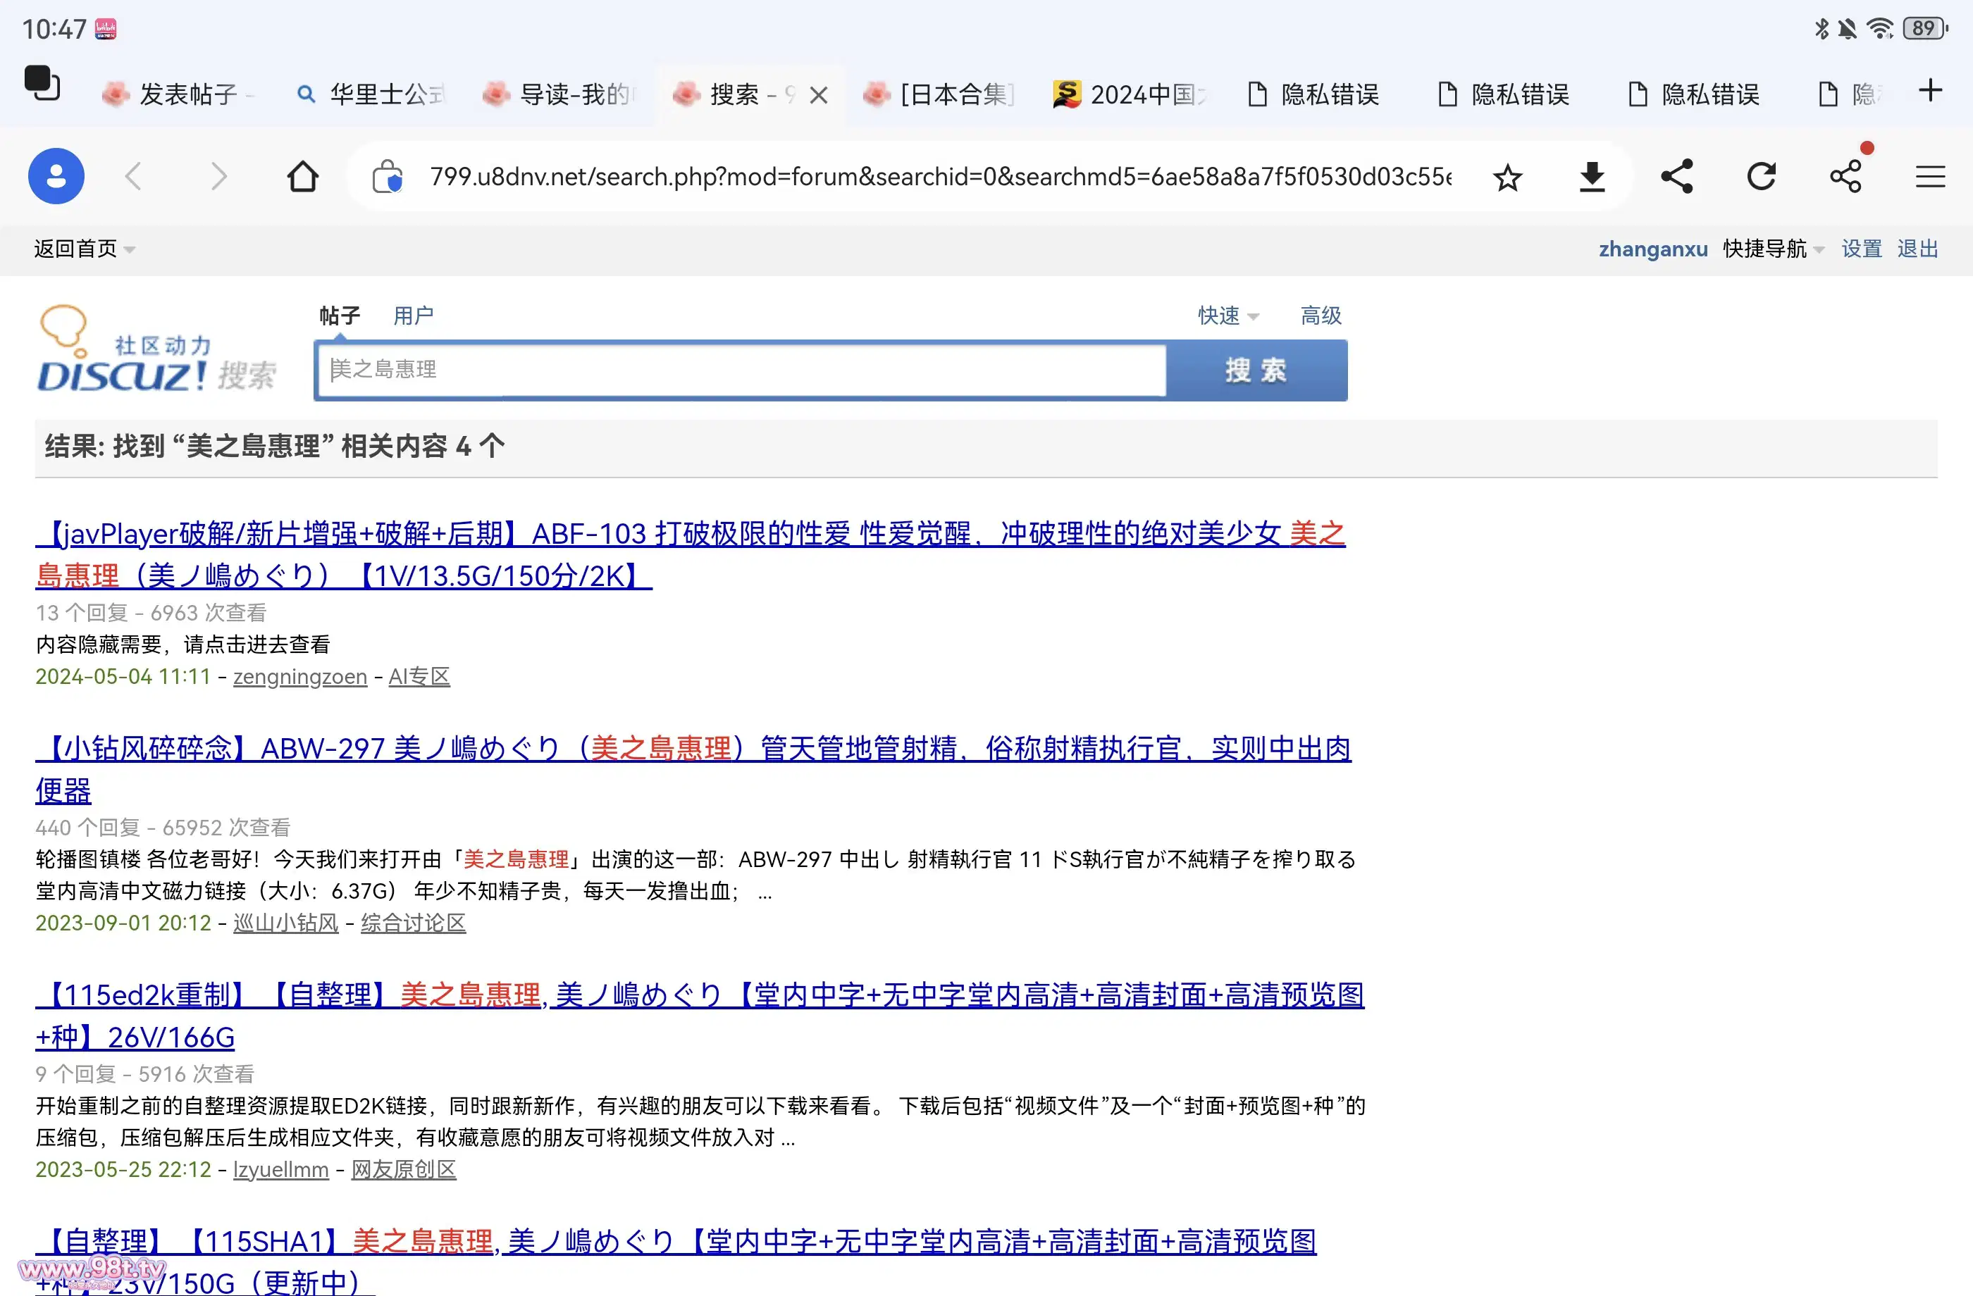Tap the bilibili notification icon

tap(106, 29)
